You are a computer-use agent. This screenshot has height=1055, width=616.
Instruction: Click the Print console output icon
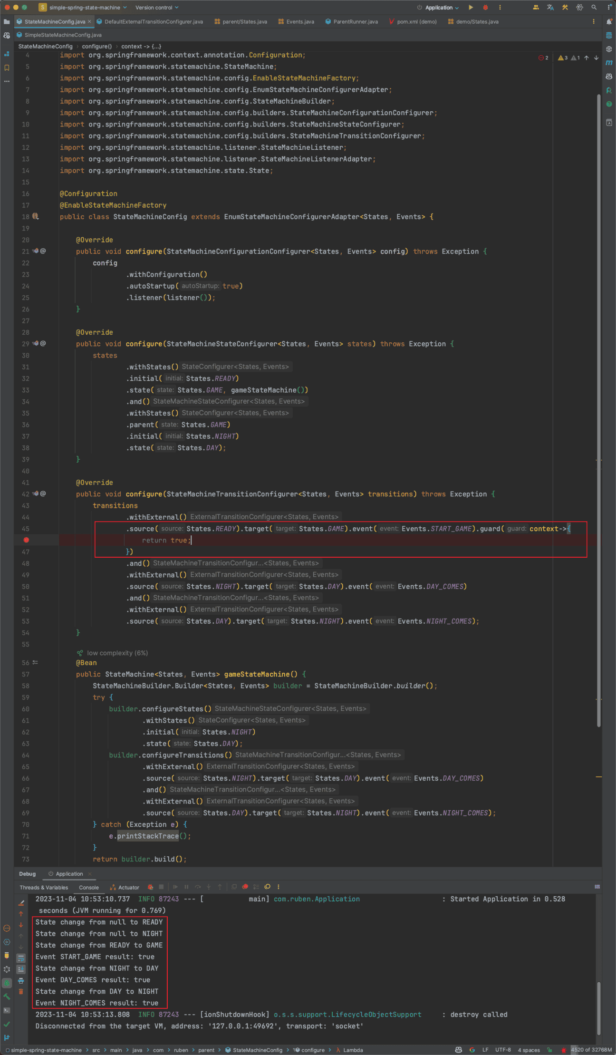click(21, 980)
